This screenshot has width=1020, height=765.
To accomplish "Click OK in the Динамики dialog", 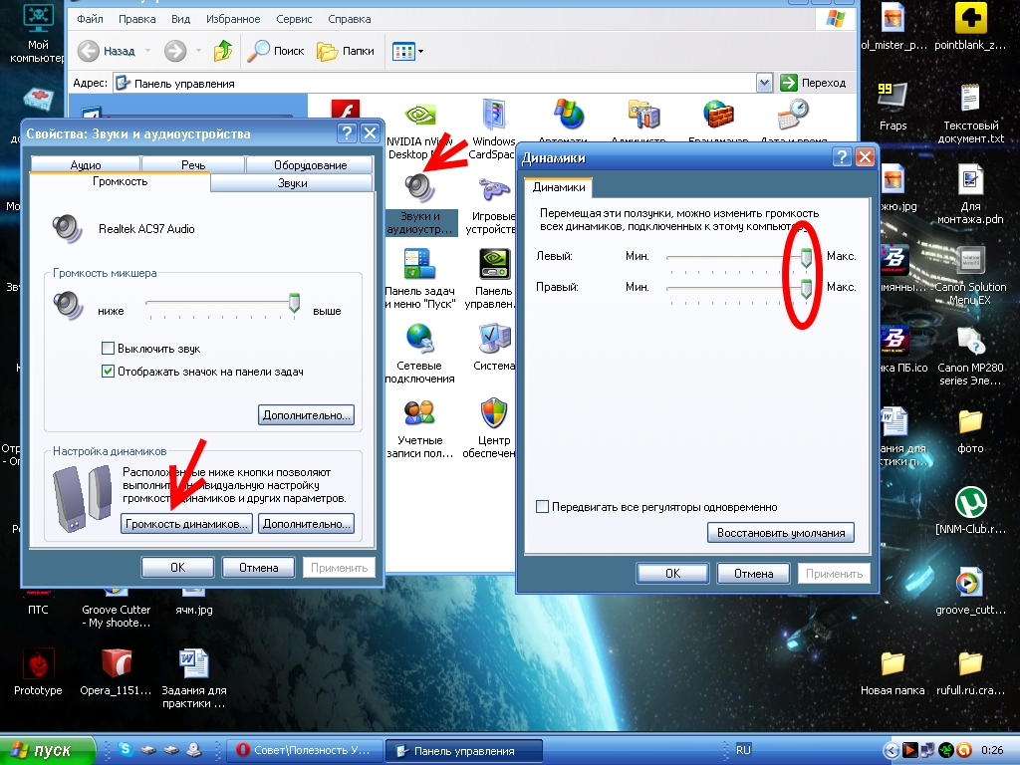I will click(672, 573).
